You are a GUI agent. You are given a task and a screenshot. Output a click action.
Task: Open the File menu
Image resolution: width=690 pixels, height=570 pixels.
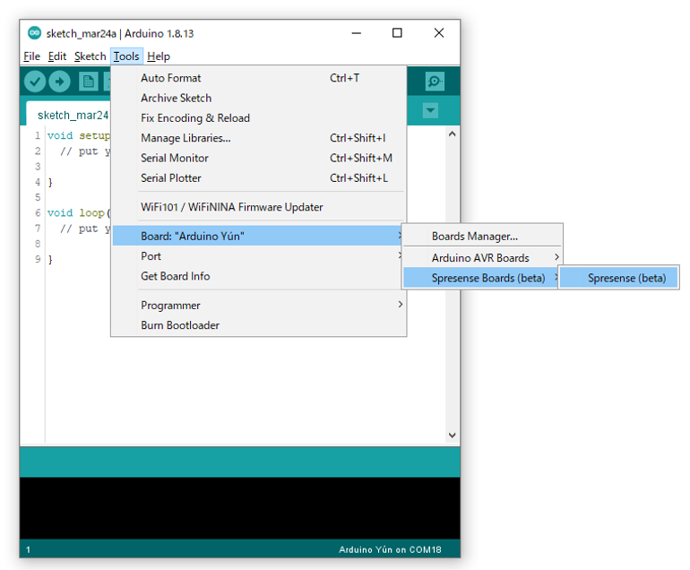(x=31, y=56)
